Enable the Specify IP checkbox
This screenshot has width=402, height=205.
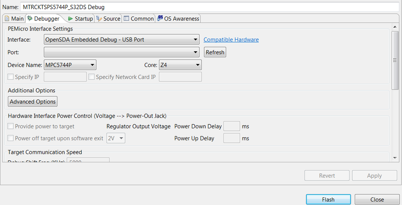point(11,77)
